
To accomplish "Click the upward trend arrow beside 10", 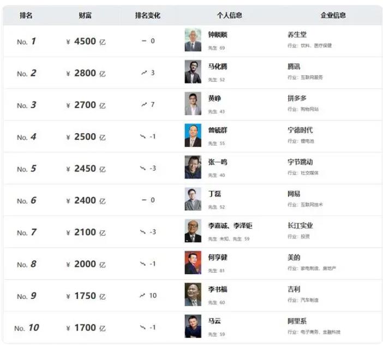I will [142, 296].
